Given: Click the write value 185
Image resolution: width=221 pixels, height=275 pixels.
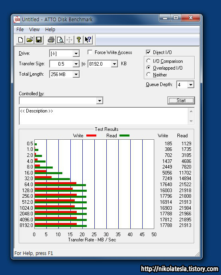Looking at the screenshot, I should coord(168,144).
